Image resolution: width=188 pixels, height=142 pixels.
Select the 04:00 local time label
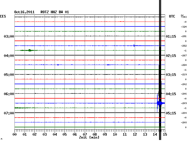click(x=9, y=56)
